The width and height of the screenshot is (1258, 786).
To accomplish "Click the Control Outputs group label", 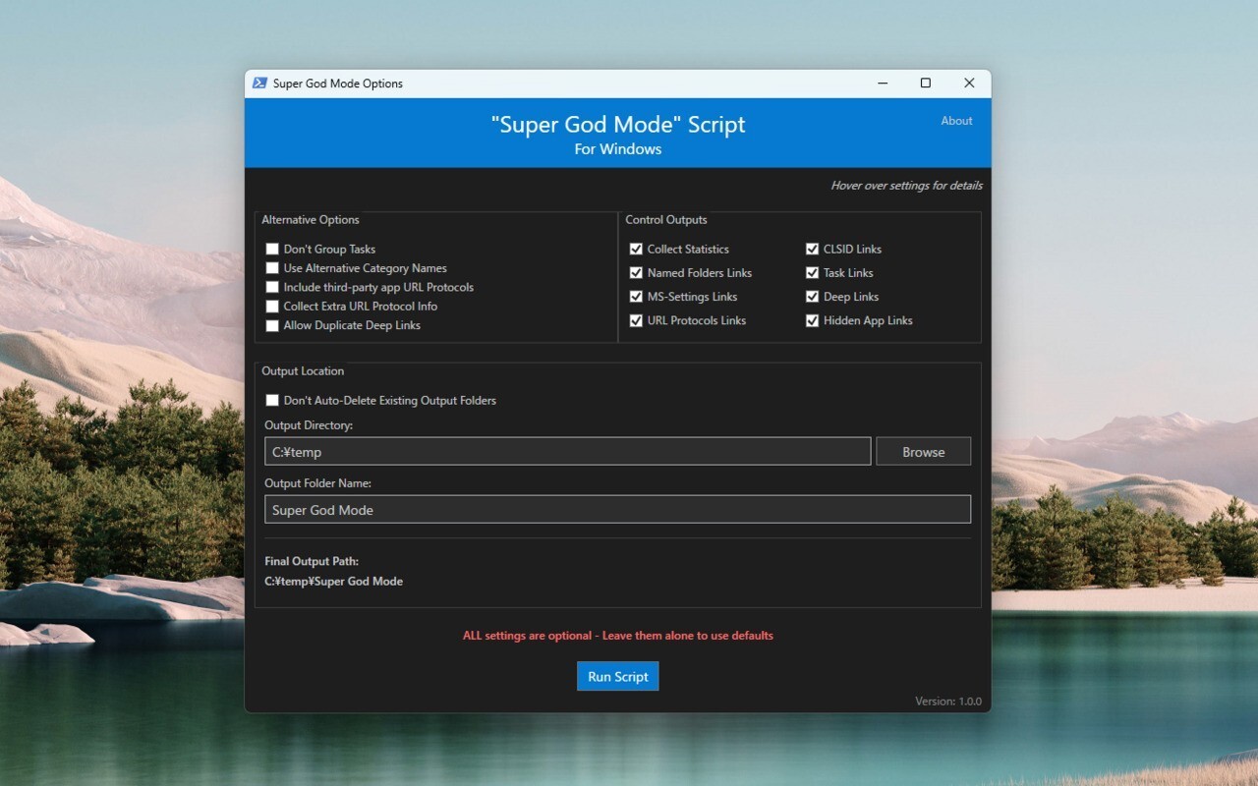I will [666, 220].
